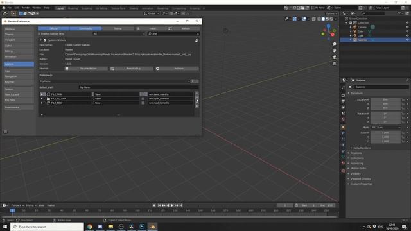The width and height of the screenshot is (411, 231).
Task: Click the wm.open_mainfile operator cell
Action: tap(170, 99)
